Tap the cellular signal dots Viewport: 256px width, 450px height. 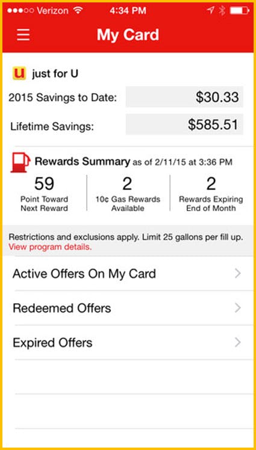pyautogui.click(x=20, y=11)
